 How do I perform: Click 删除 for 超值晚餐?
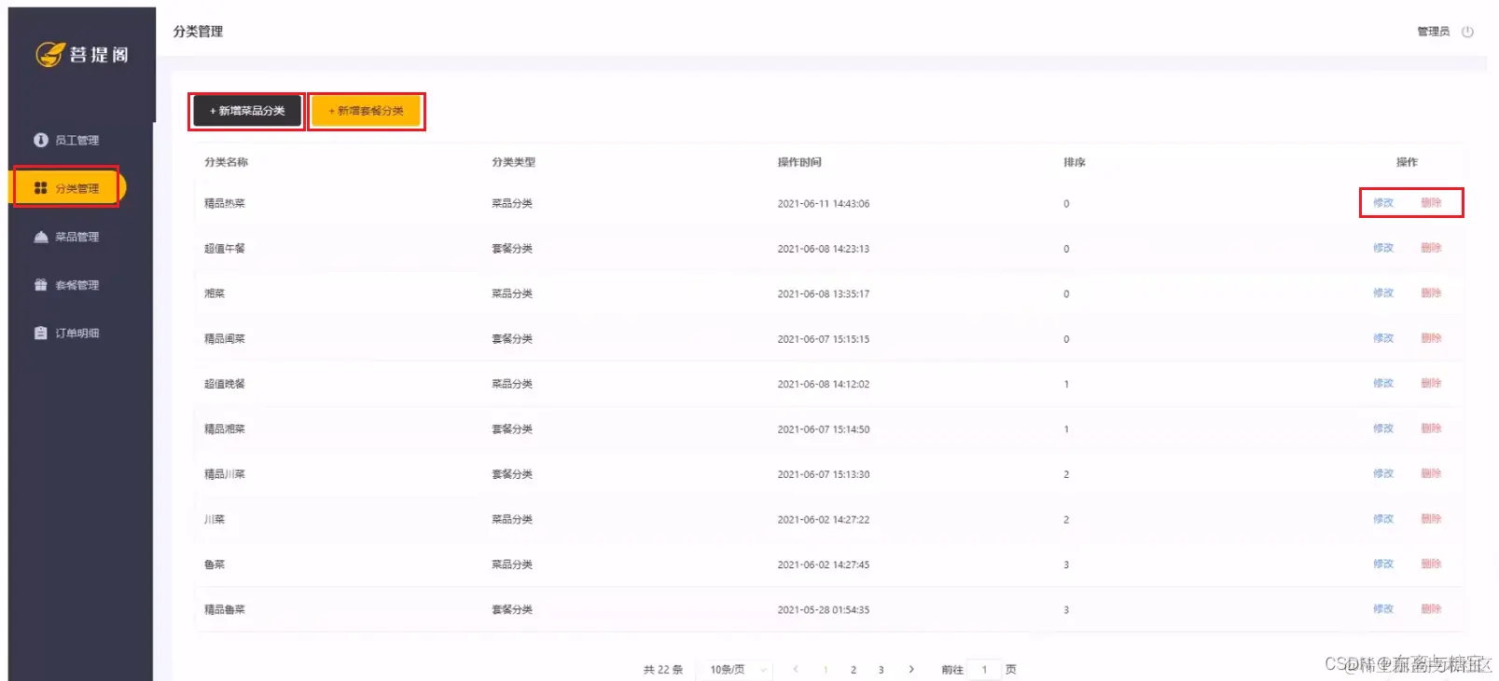1431,383
